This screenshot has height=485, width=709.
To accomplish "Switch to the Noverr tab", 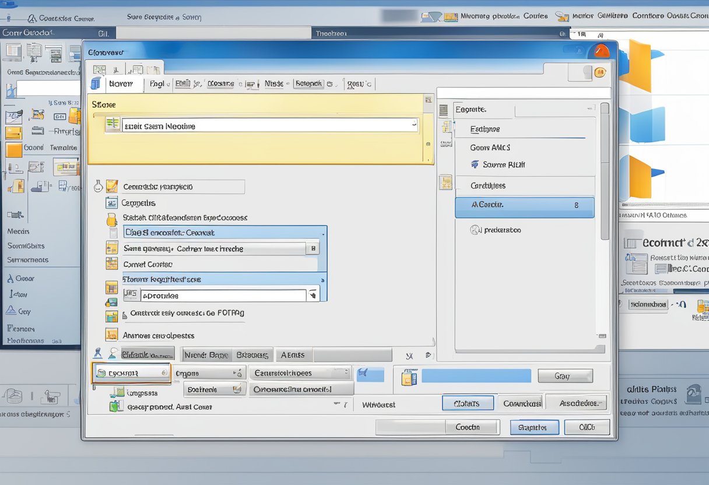I will (122, 84).
